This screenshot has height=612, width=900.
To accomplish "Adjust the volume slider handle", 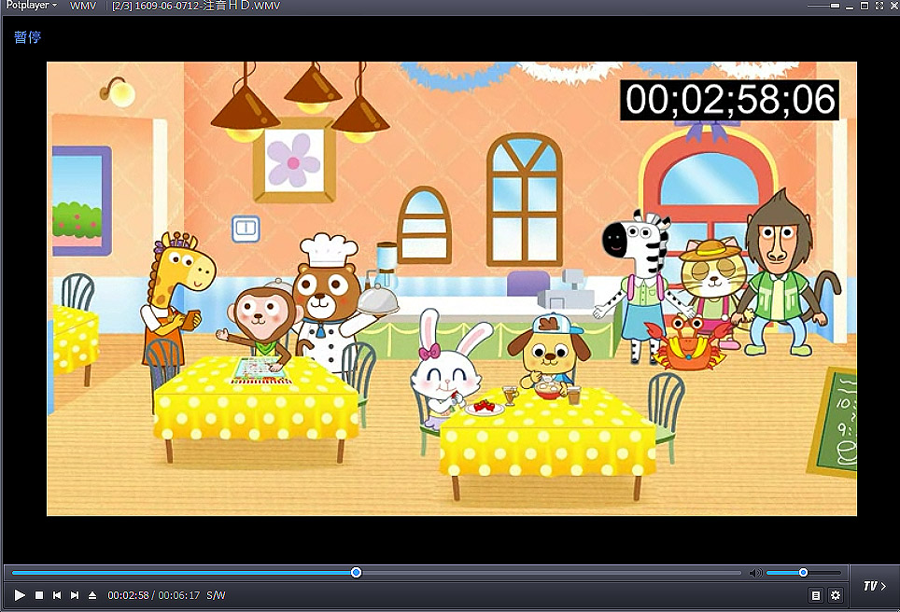I will point(803,573).
